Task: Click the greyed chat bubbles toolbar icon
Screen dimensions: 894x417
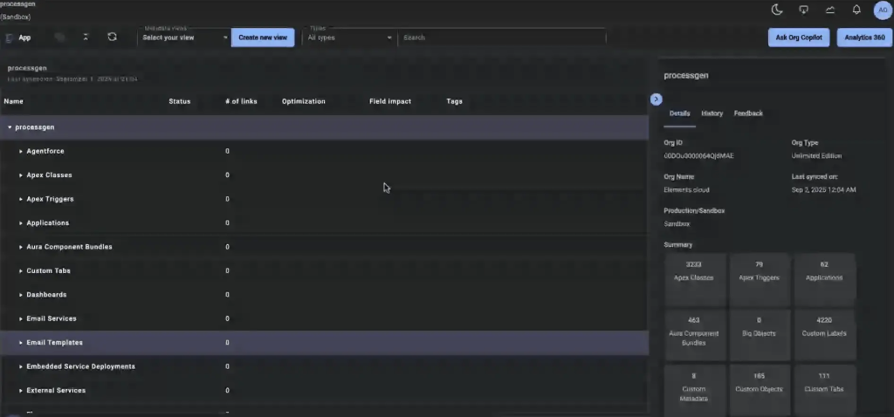Action: point(59,37)
